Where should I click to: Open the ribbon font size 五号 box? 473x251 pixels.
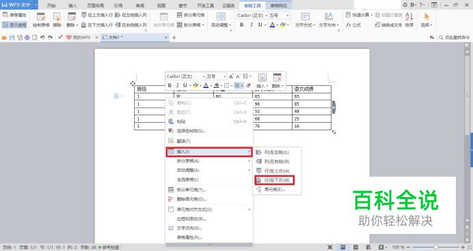pyautogui.click(x=279, y=15)
